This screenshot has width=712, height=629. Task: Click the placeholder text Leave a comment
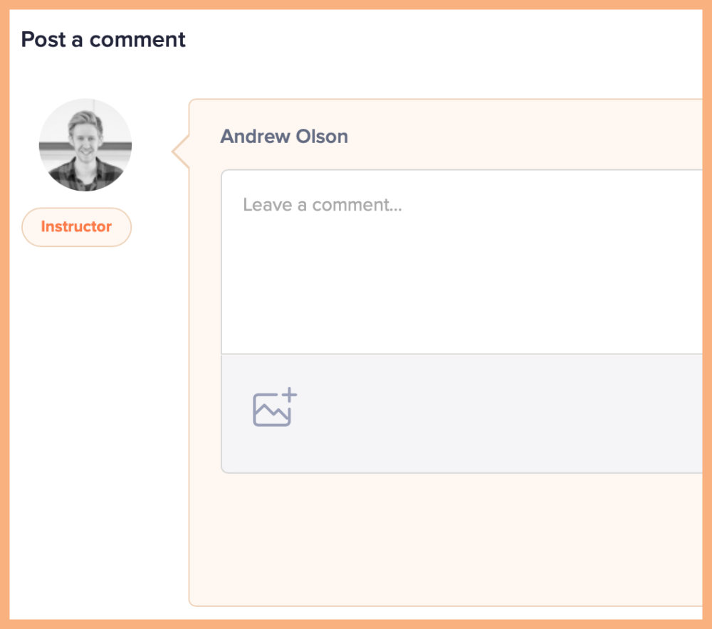click(x=323, y=205)
